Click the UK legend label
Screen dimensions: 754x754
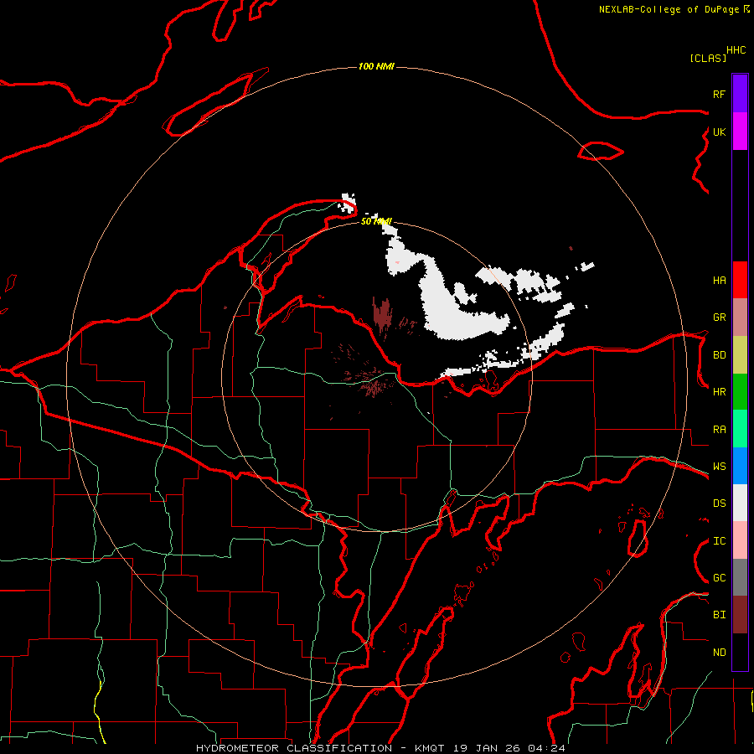pyautogui.click(x=720, y=132)
